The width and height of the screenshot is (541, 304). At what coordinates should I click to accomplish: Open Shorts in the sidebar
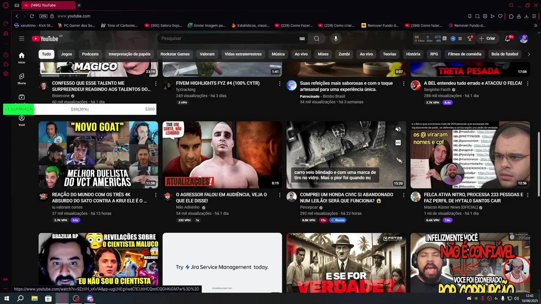pos(22,79)
